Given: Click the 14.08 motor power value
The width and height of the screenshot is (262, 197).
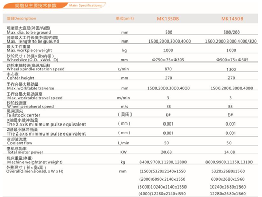Looking at the screenshot, I should tap(230, 152).
